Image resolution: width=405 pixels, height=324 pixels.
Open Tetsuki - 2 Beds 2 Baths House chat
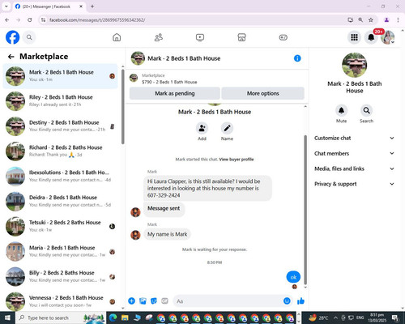tap(60, 226)
